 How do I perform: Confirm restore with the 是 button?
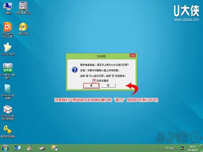[91, 86]
